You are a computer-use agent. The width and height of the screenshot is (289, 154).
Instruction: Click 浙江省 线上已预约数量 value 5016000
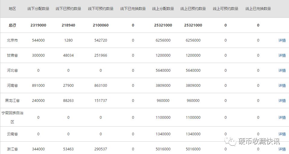point(193,149)
